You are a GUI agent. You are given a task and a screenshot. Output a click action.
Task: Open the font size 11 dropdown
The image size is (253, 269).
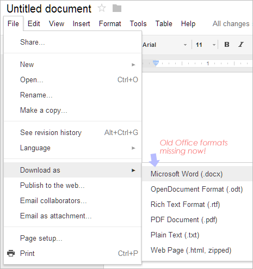coord(206,45)
